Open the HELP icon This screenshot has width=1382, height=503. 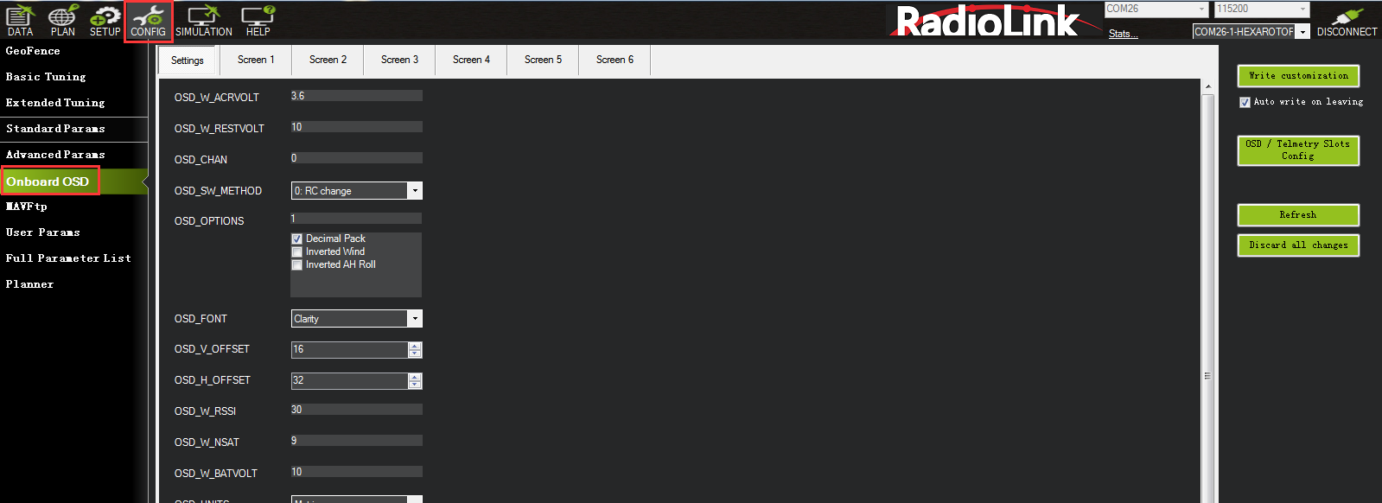(258, 20)
